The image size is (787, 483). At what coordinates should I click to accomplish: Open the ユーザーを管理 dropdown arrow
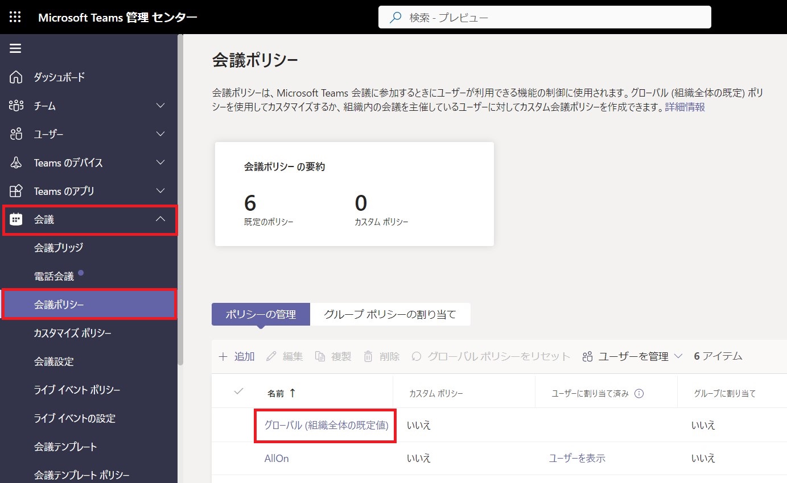(678, 356)
